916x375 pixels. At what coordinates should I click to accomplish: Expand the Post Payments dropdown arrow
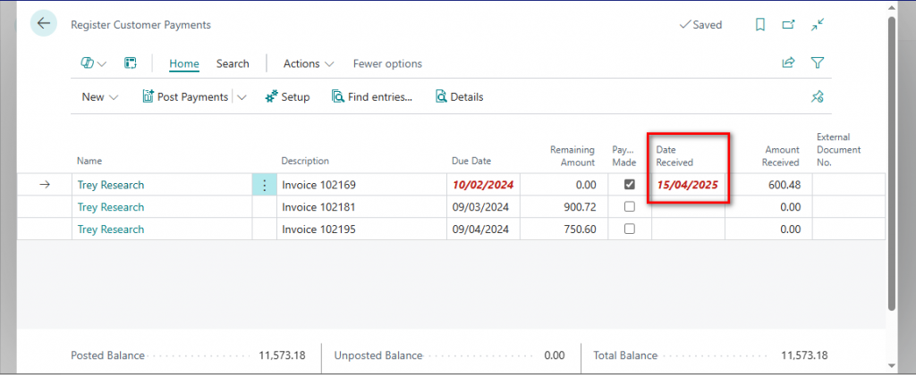tap(242, 97)
